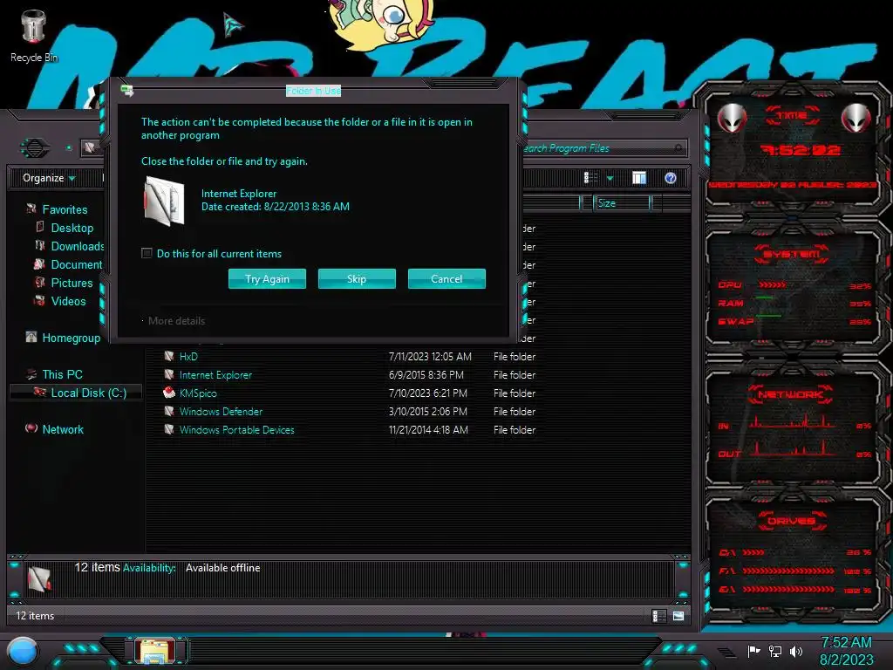The width and height of the screenshot is (893, 670).
Task: Click the Action Center flag tray icon
Action: (x=753, y=651)
